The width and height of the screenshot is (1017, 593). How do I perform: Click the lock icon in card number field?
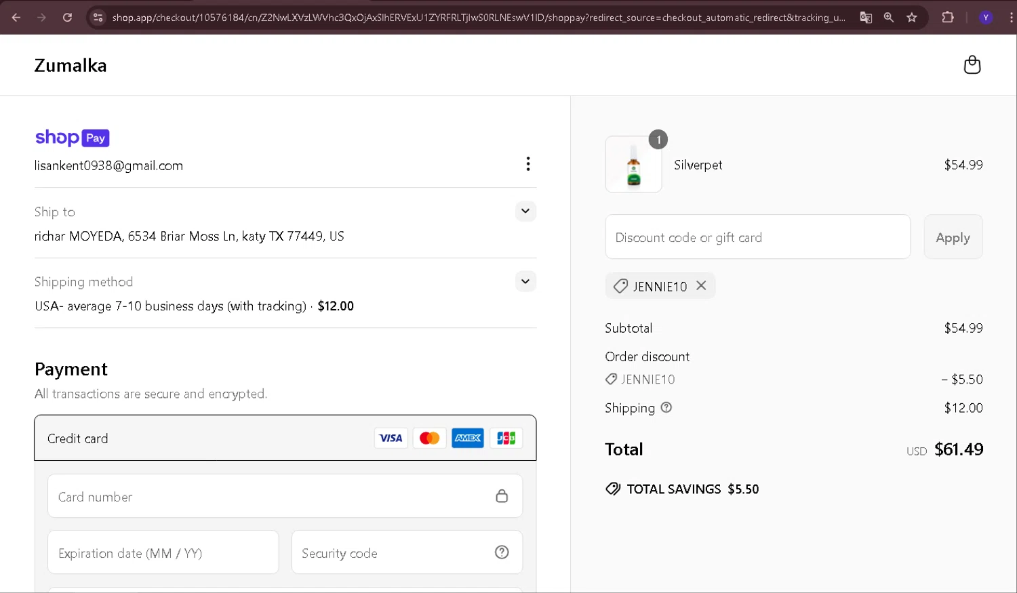point(502,496)
